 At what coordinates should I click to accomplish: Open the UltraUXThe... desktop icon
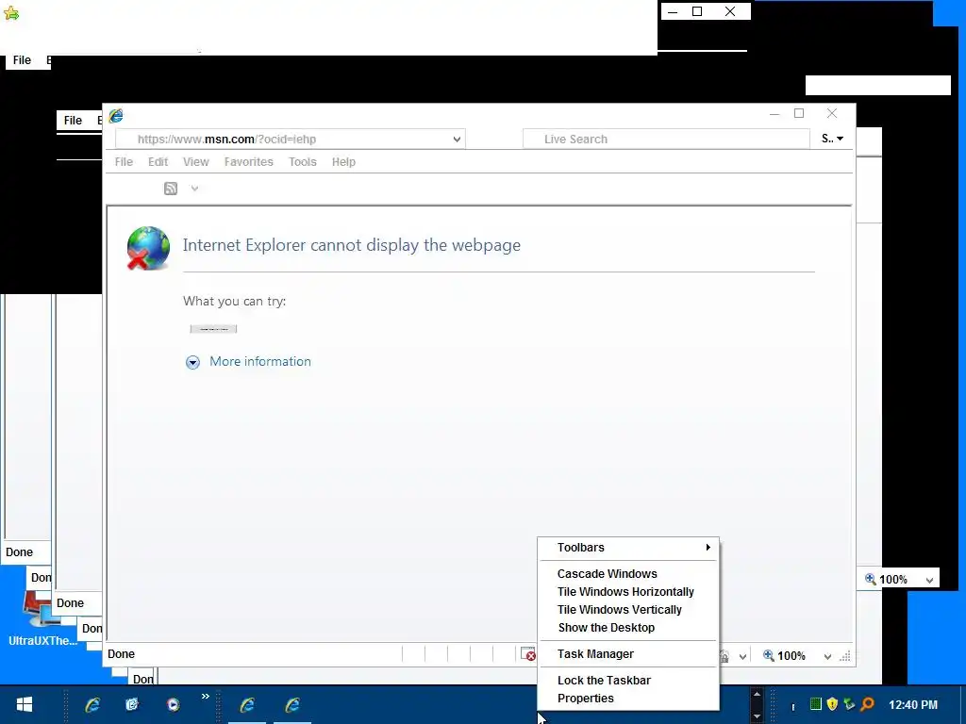pyautogui.click(x=42, y=618)
